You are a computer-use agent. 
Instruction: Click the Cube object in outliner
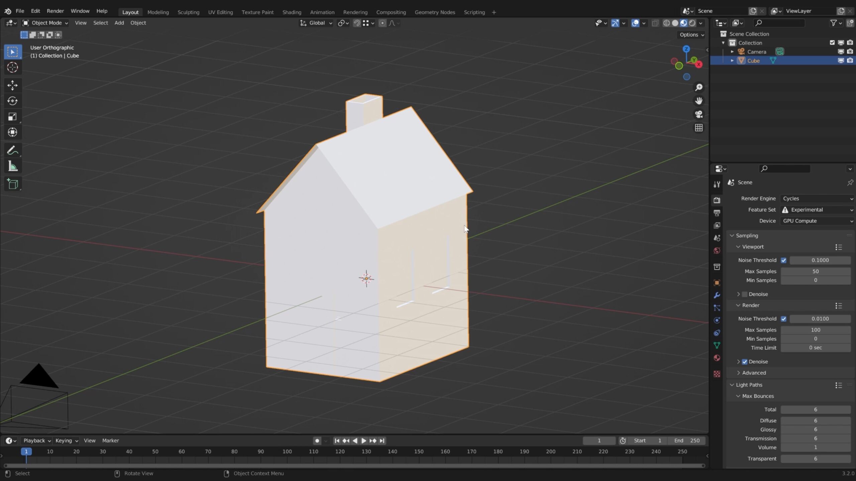pyautogui.click(x=754, y=61)
